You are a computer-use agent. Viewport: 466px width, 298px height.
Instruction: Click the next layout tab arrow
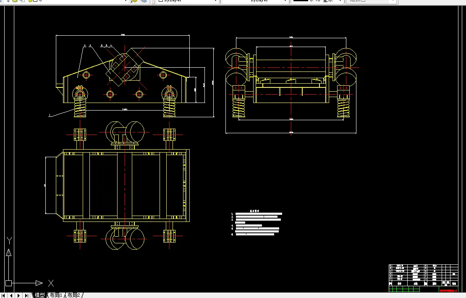pos(18,295)
